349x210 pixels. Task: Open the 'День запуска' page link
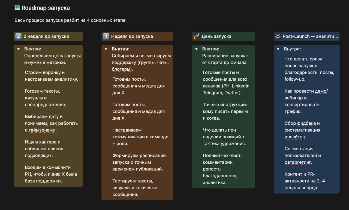pos(216,36)
